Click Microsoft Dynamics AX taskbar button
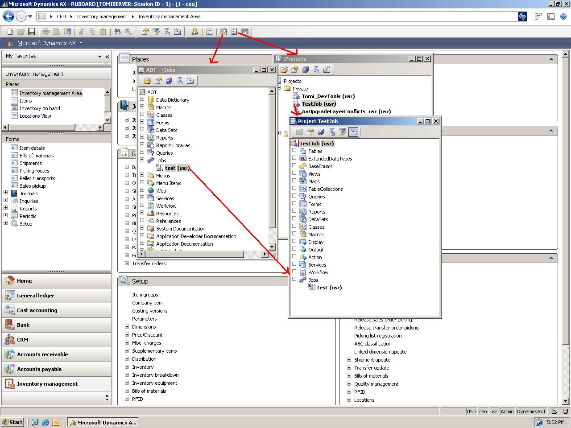 coord(103,422)
